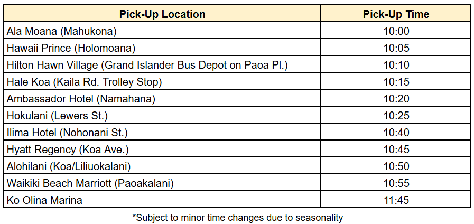The height and width of the screenshot is (224, 474).
Task: Select the Hokulani (Lewers St.) location
Action: tap(58, 116)
